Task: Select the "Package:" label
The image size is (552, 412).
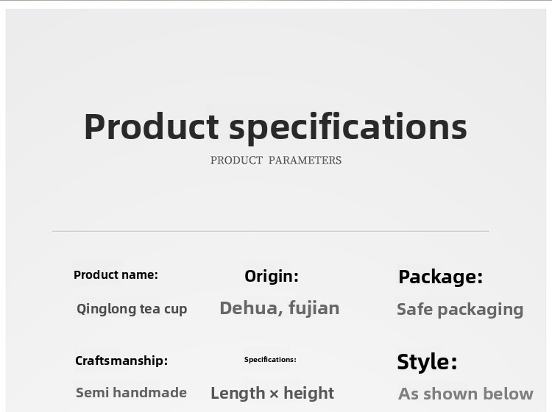Action: pos(440,277)
